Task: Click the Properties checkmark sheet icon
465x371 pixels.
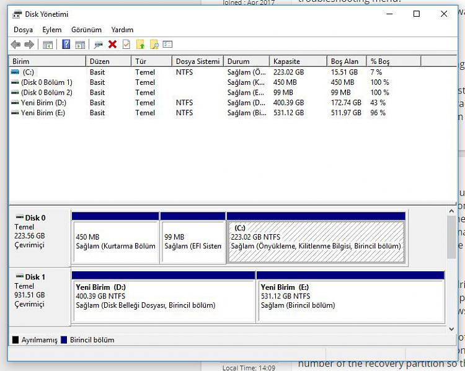Action: pyautogui.click(x=126, y=45)
